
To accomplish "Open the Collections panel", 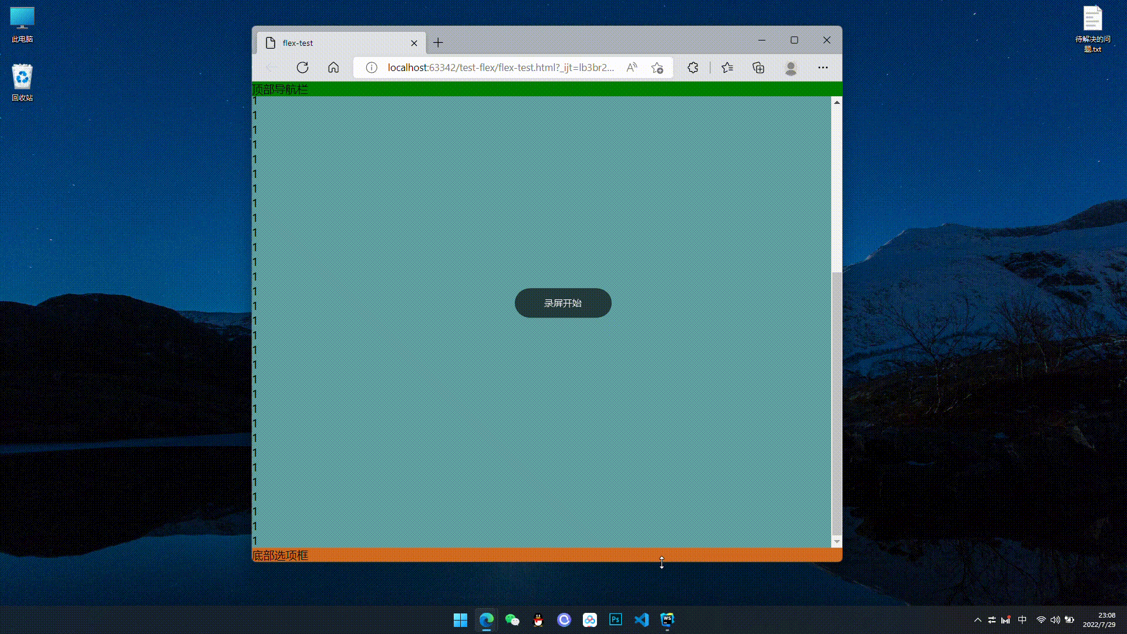I will point(758,68).
